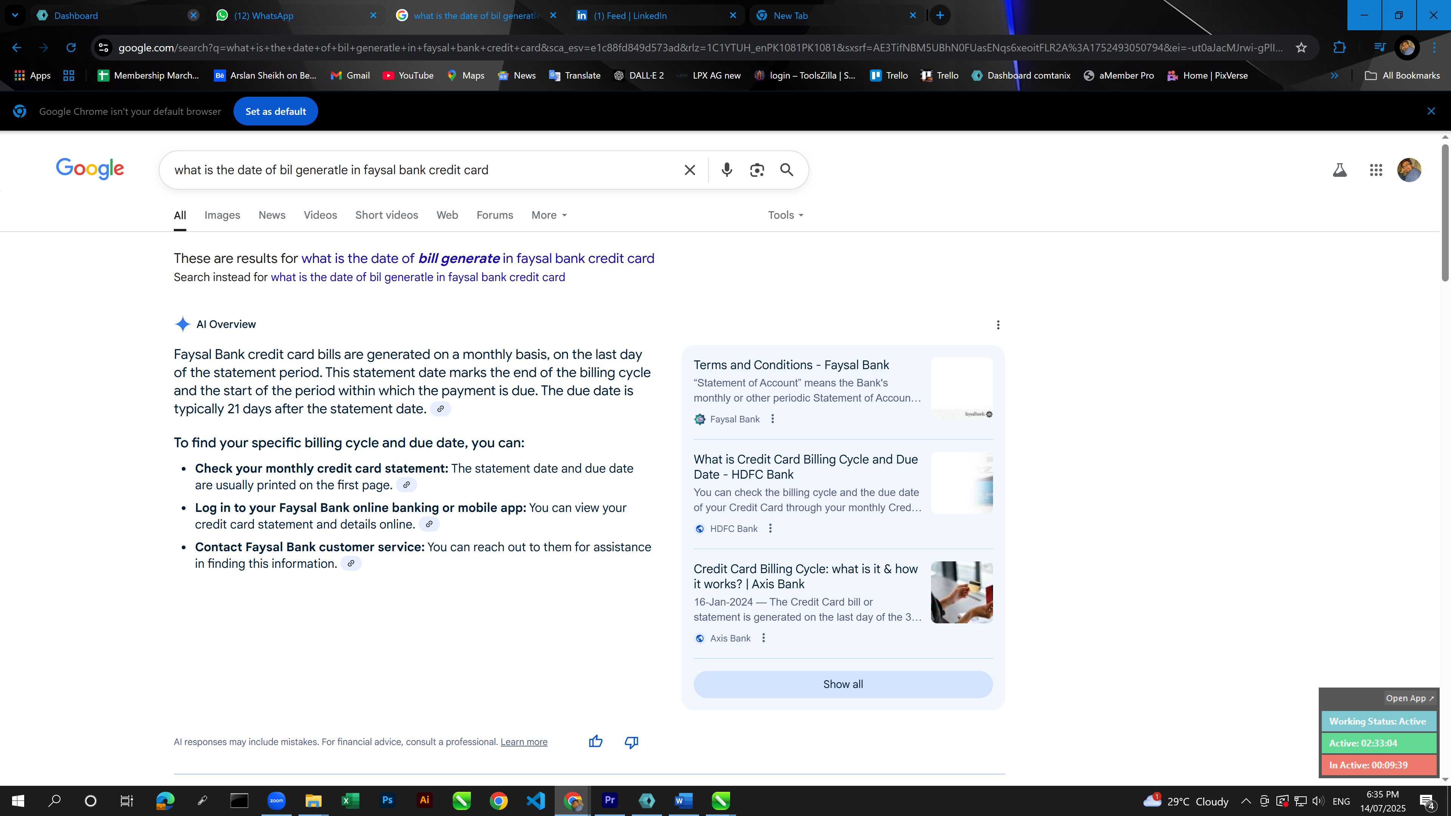Open three-dot menu next to Faysal Bank source
The image size is (1451, 816).
point(772,419)
